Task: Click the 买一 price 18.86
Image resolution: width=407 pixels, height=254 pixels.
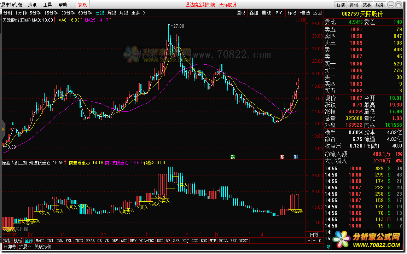Action: [356, 64]
